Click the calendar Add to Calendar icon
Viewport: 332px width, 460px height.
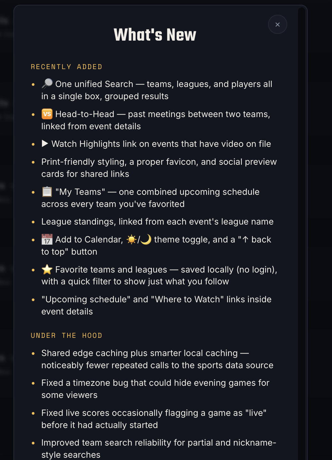click(47, 239)
